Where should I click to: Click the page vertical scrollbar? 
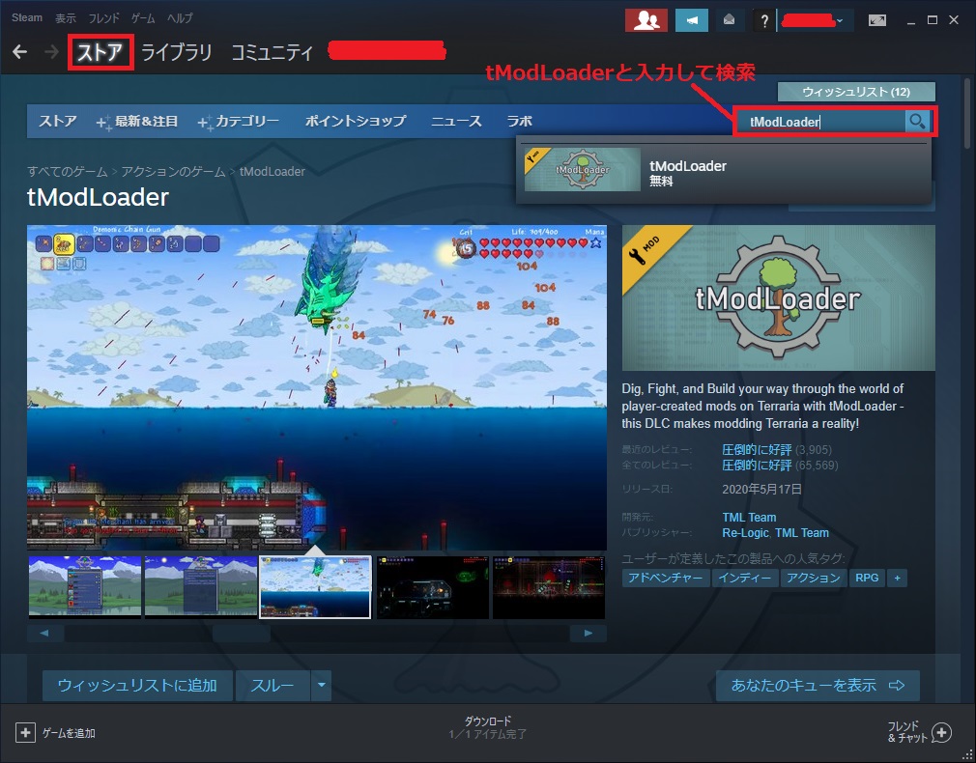(966, 114)
